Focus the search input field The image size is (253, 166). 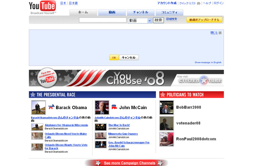point(102,20)
